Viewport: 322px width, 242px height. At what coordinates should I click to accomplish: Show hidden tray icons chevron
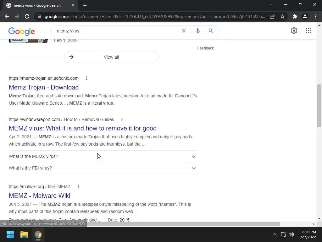[x=275, y=234]
